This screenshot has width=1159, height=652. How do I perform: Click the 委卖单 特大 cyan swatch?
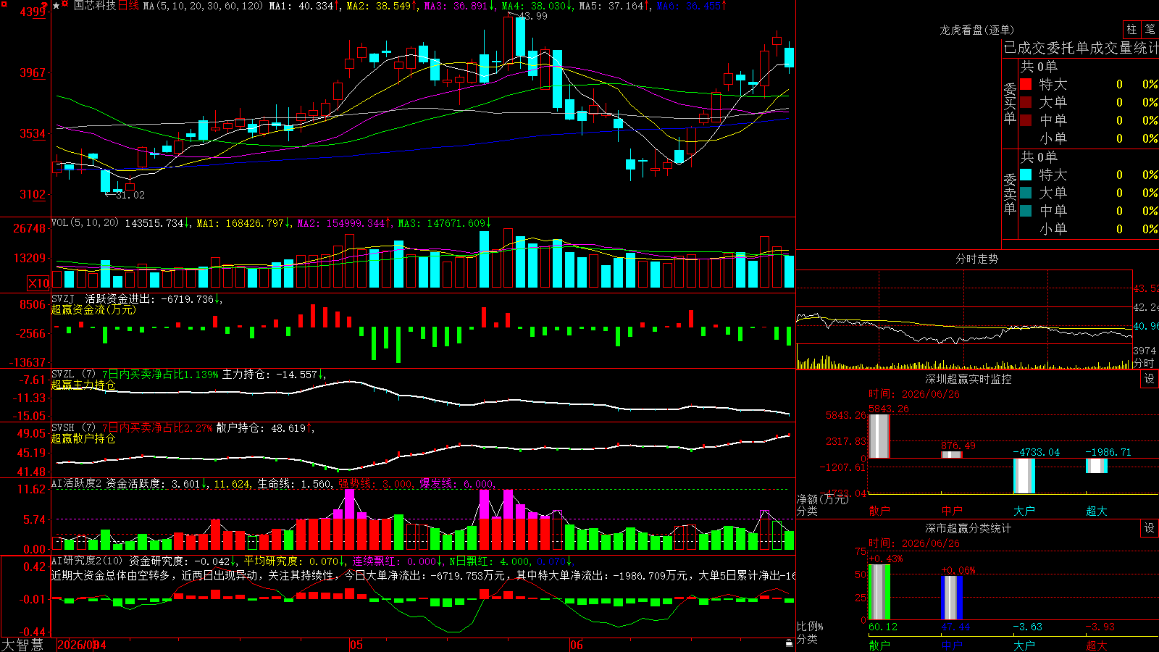tap(1026, 175)
